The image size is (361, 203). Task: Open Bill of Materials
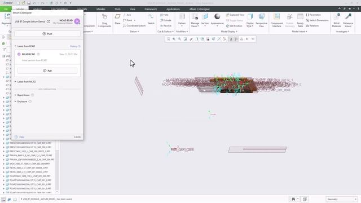click(336, 20)
